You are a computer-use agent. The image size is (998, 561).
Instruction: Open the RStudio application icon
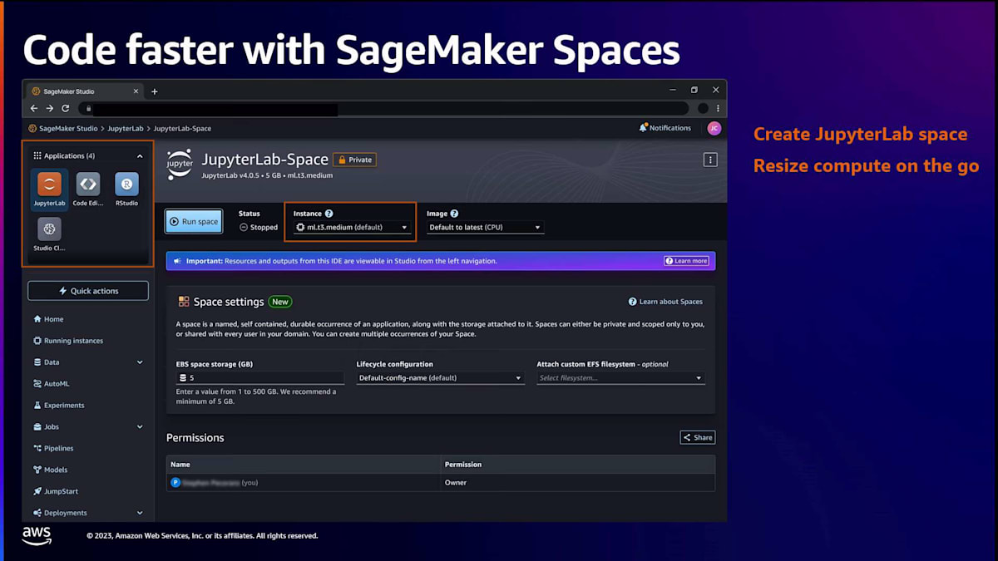pos(126,189)
